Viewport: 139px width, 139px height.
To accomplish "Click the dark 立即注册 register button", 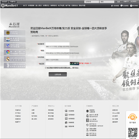I will click(58, 75).
